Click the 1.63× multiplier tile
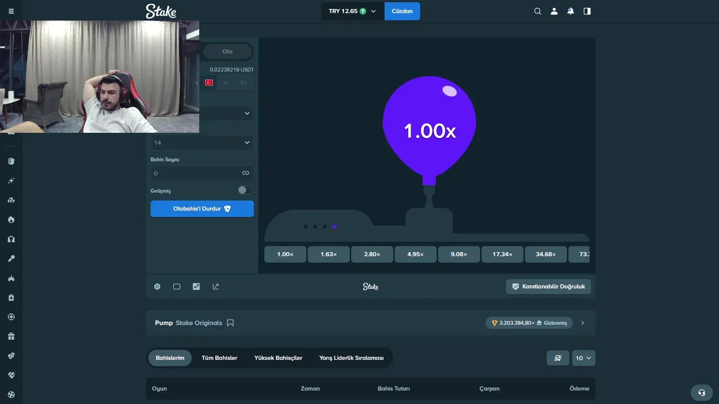The width and height of the screenshot is (719, 404). (x=329, y=254)
